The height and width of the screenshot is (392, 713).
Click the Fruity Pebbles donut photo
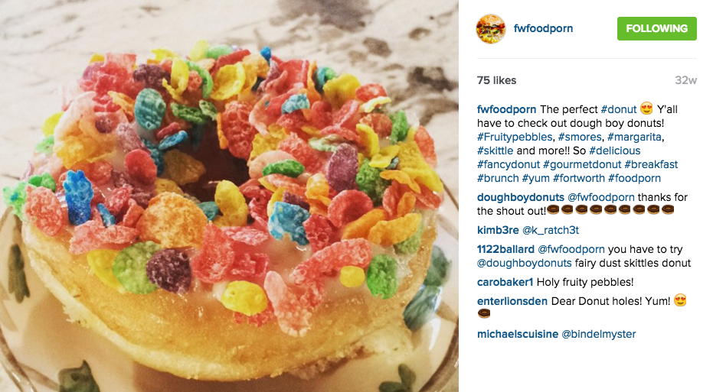229,196
